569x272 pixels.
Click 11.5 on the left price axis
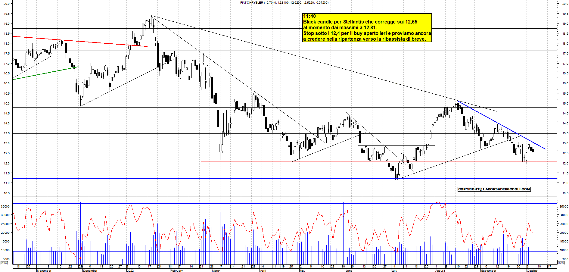click(x=7, y=173)
